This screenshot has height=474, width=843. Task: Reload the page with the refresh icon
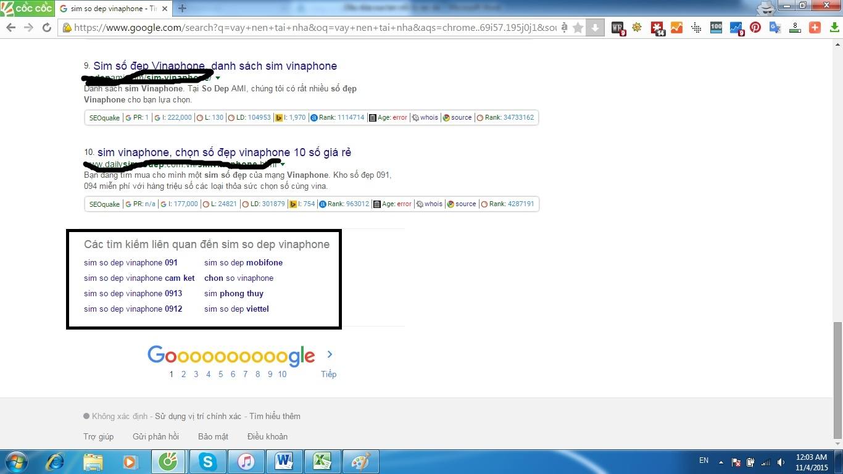click(46, 28)
